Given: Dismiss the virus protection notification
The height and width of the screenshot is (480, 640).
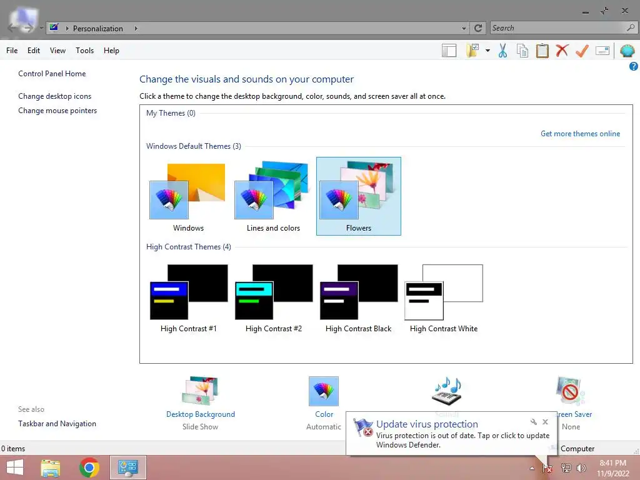Looking at the screenshot, I should click(x=545, y=422).
